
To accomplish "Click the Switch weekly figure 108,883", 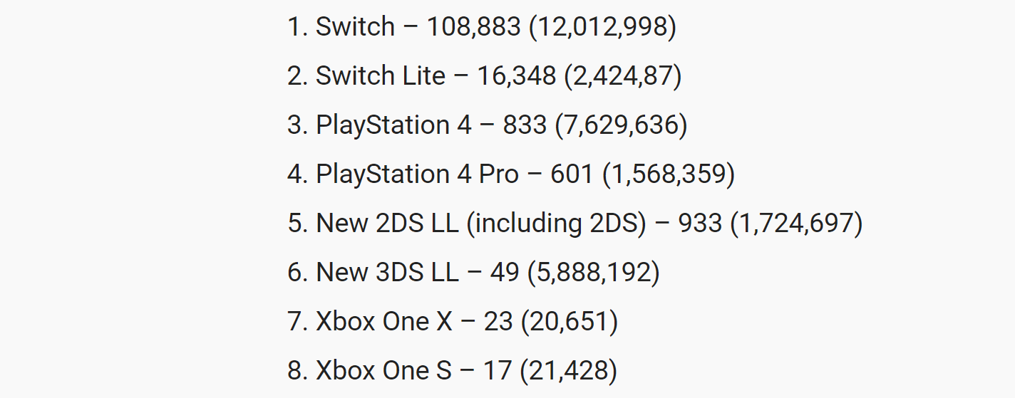I will [473, 26].
